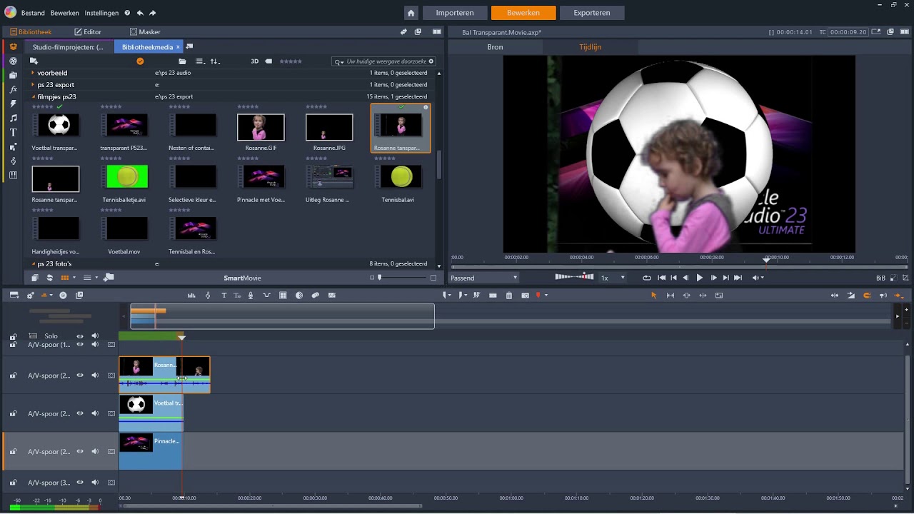The image size is (914, 514).
Task: Expand the ps 23 export folder
Action: 33,85
